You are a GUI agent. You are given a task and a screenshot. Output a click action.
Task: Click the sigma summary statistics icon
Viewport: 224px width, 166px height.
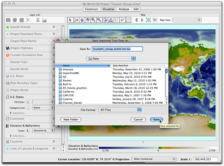pos(38,20)
